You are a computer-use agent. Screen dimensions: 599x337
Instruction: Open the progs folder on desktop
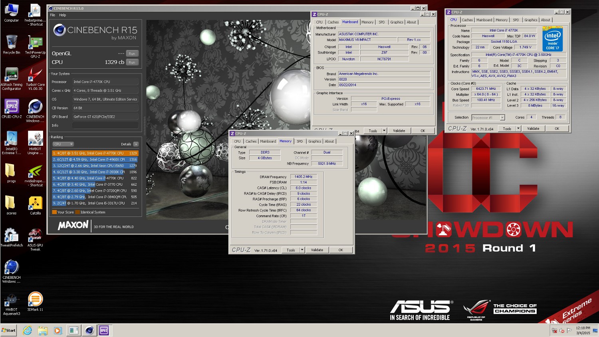11,173
